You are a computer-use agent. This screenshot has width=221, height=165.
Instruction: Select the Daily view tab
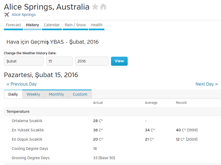click(x=13, y=94)
